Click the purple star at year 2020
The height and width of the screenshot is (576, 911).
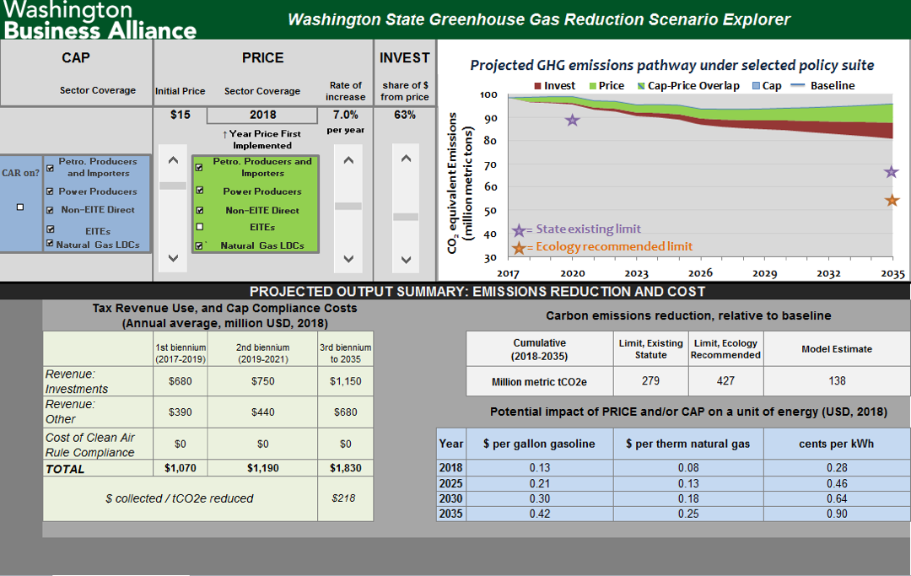tap(573, 120)
